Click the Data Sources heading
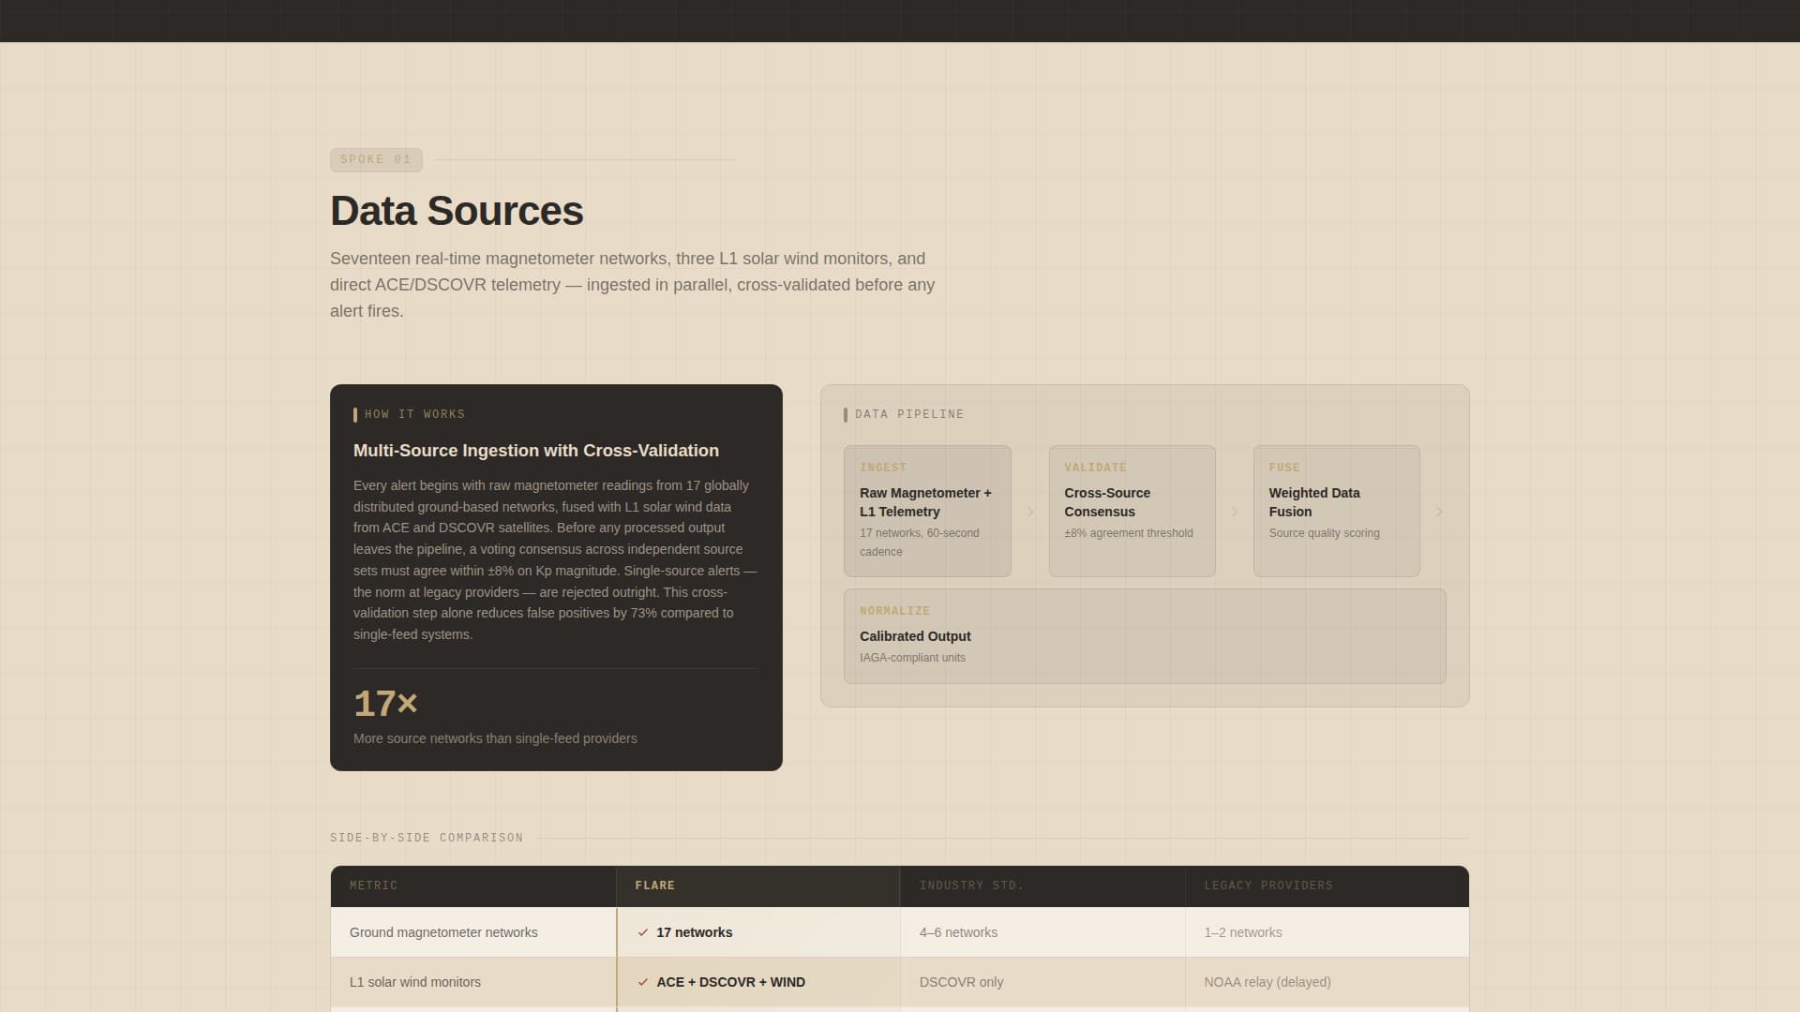This screenshot has width=1800, height=1012. [457, 211]
